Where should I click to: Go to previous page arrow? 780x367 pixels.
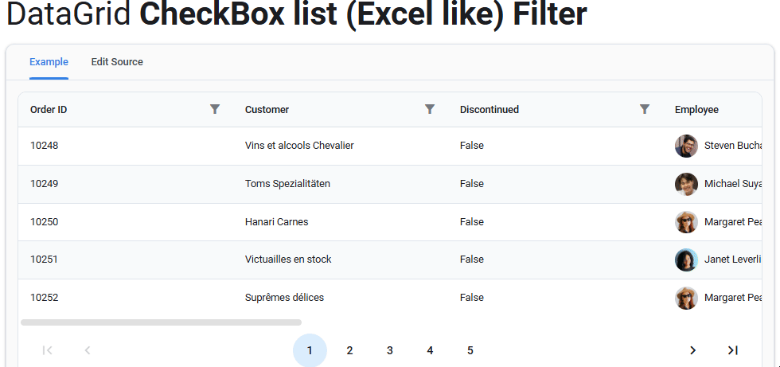[x=88, y=350]
